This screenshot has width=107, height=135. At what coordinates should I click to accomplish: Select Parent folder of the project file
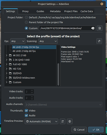point(26,22)
